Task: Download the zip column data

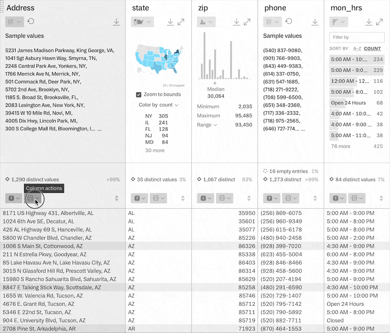Action: pos(236,22)
